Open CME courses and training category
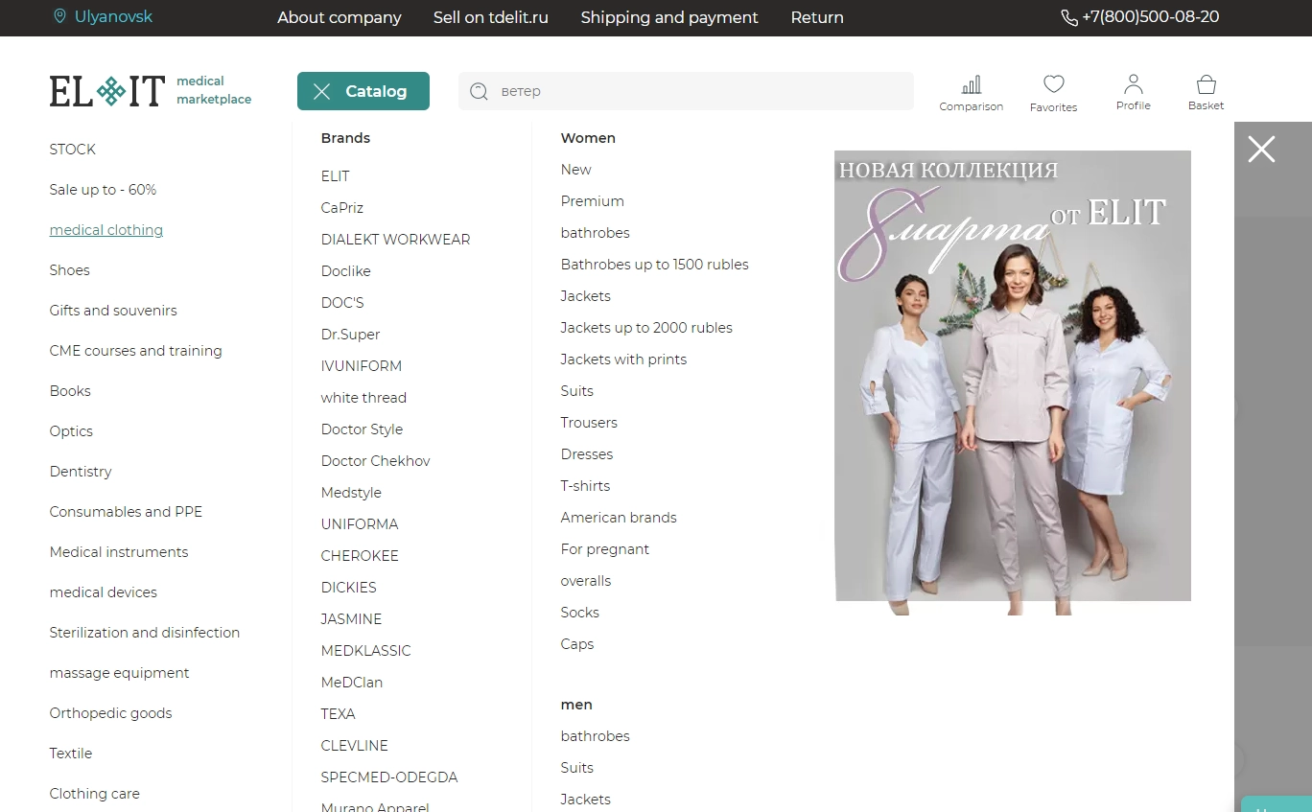Viewport: 1312px width, 812px height. 136,351
